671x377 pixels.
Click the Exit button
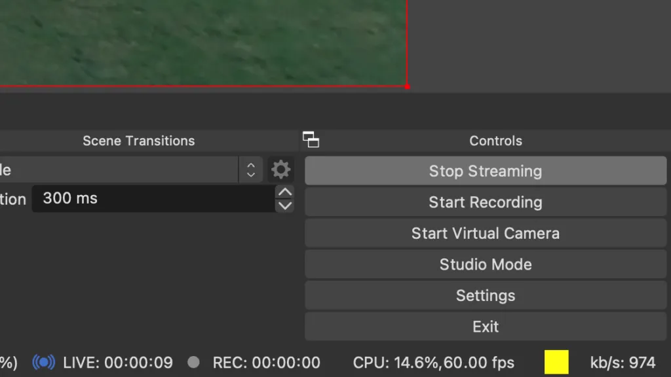[486, 327]
